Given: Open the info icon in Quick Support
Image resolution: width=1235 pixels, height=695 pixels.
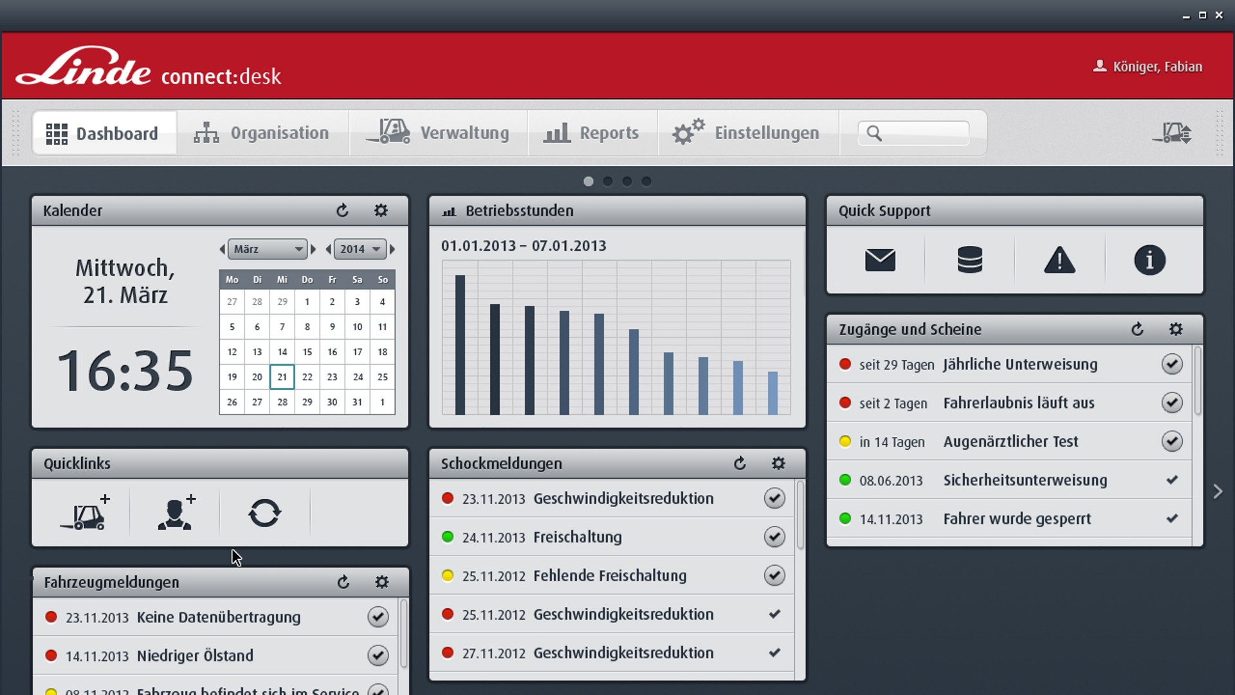Looking at the screenshot, I should (1149, 260).
